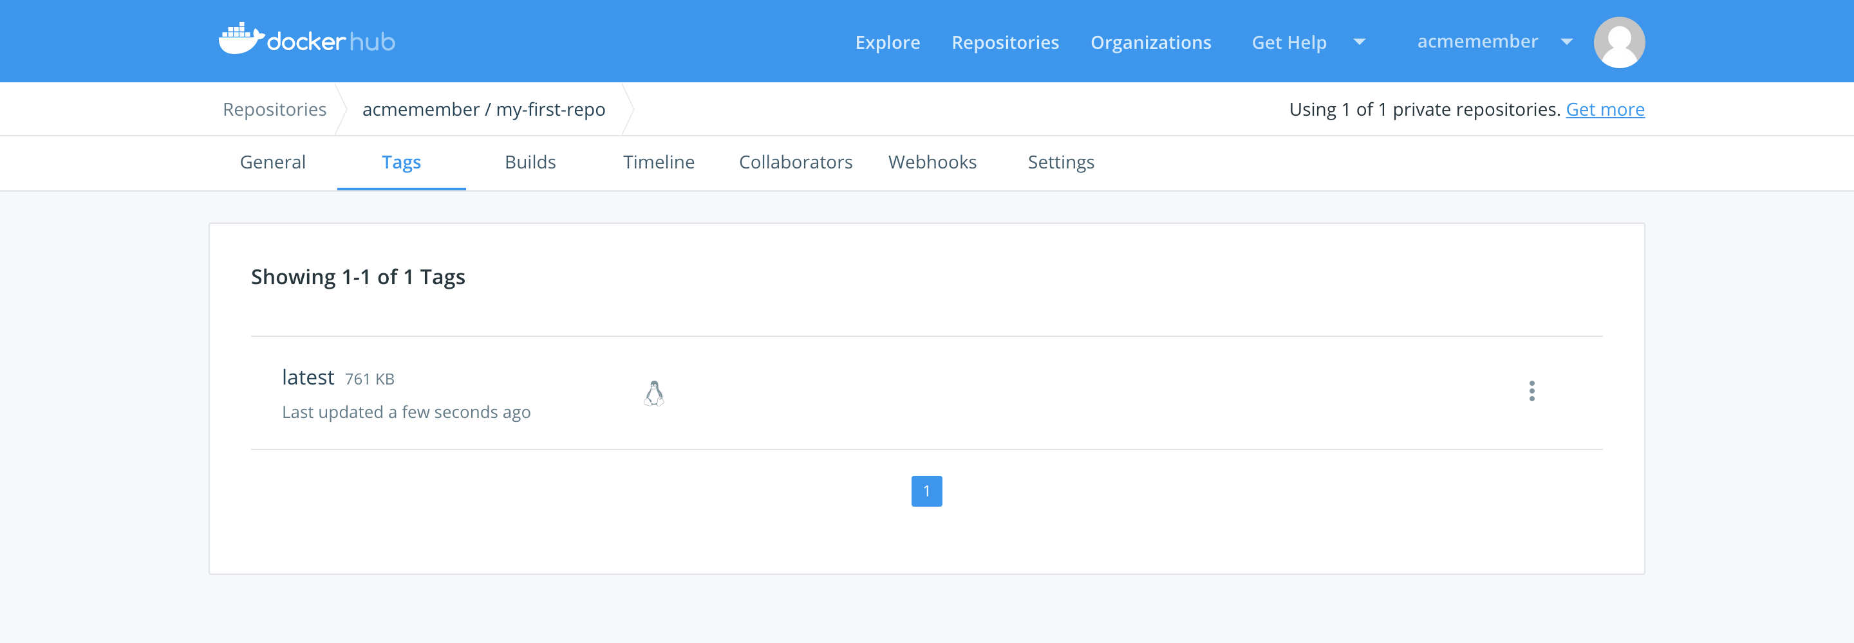View the Webhooks tab
The width and height of the screenshot is (1854, 643).
(932, 163)
